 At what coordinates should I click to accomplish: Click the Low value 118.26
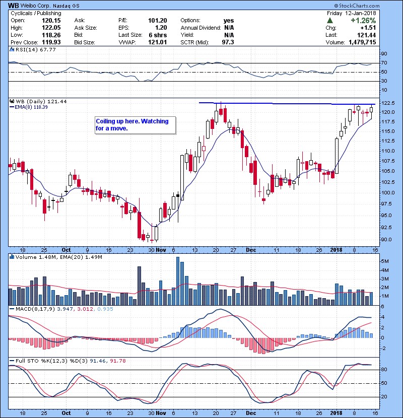[x=51, y=35]
